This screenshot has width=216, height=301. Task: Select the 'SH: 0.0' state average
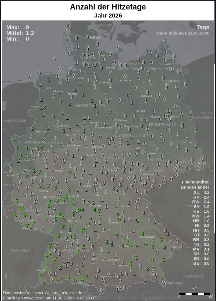pos(201,254)
